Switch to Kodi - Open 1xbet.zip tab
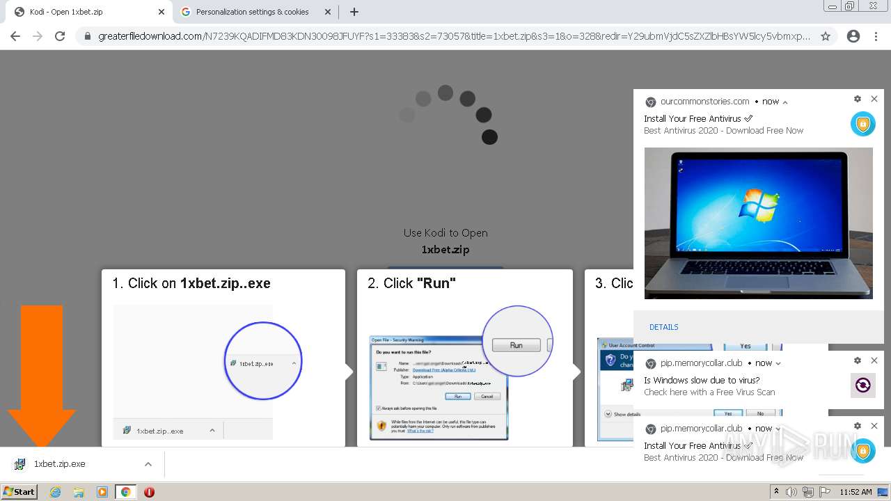 89,12
